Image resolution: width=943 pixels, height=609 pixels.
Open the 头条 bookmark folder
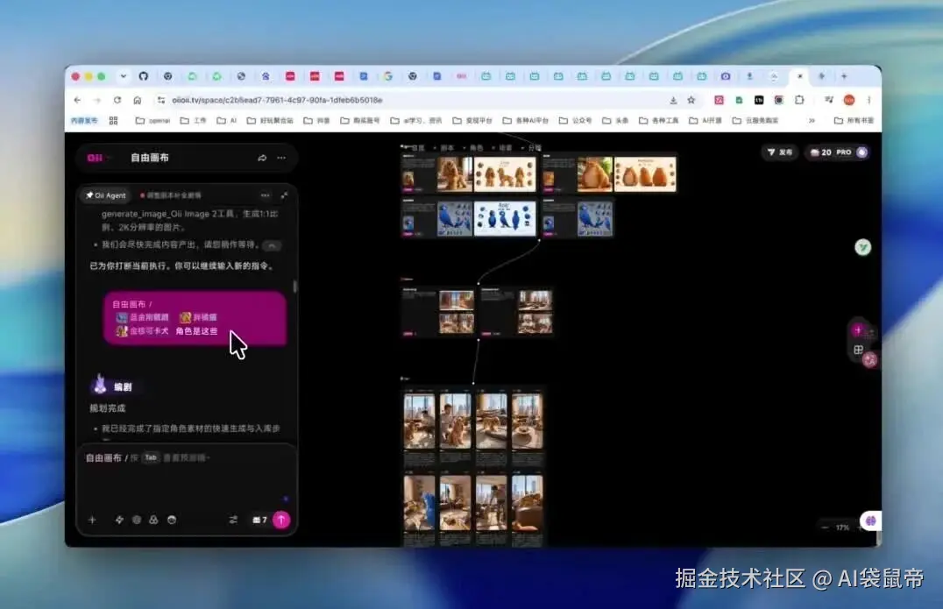pos(615,121)
